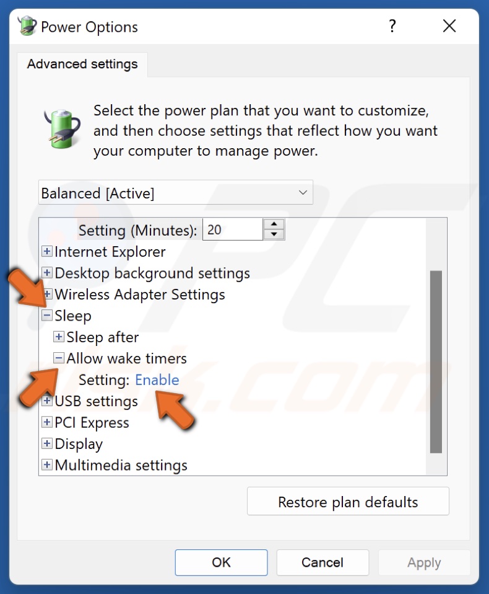Expand Wireless Adapter Settings
Screen dimensions: 489x594
coord(46,295)
